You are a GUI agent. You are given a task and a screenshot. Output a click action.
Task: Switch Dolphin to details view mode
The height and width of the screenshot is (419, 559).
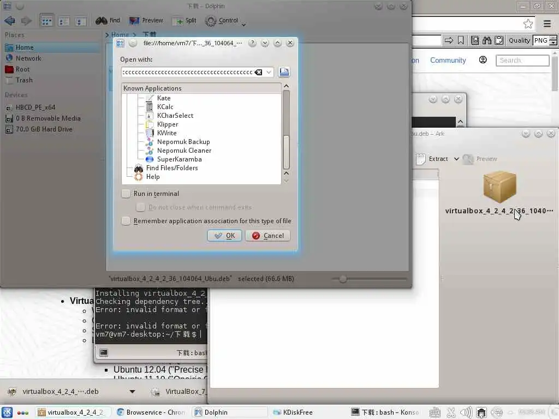pyautogui.click(x=81, y=21)
